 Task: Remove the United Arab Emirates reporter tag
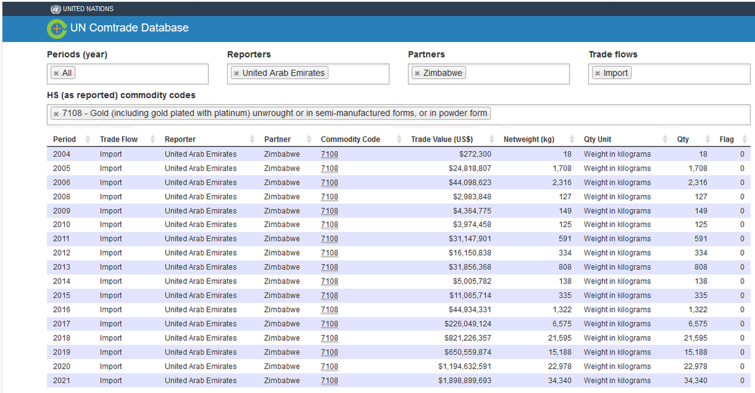(236, 73)
